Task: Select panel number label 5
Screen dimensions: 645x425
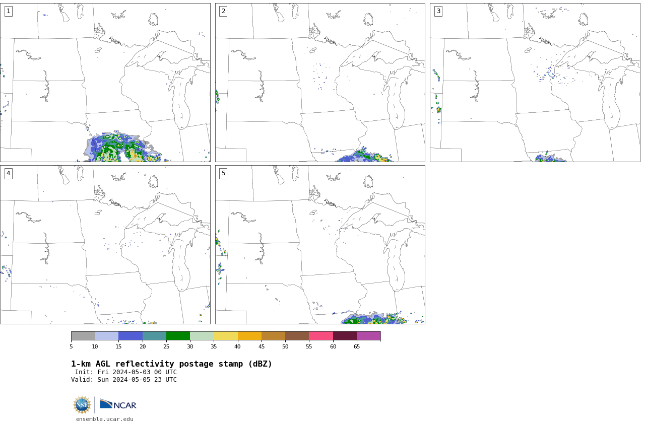Action: coord(223,173)
